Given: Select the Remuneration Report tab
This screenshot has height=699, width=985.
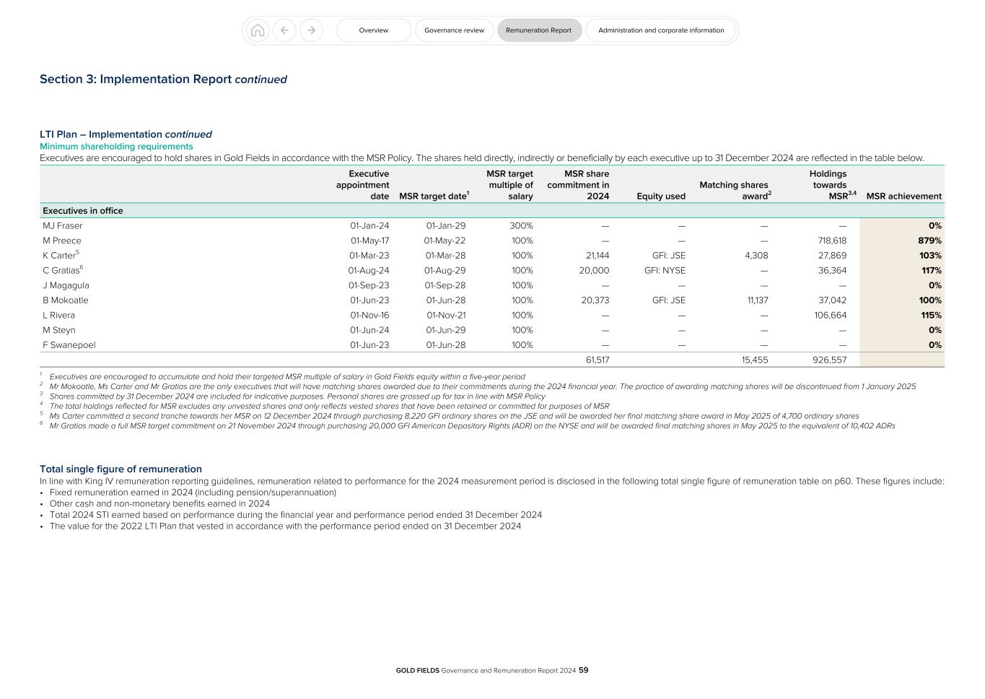Looking at the screenshot, I should click(x=539, y=30).
